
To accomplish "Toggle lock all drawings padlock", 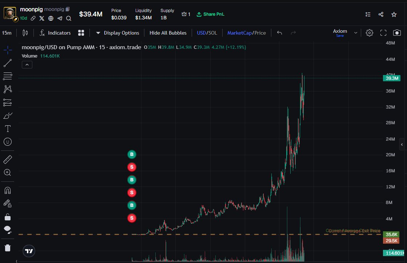I will click(8, 217).
